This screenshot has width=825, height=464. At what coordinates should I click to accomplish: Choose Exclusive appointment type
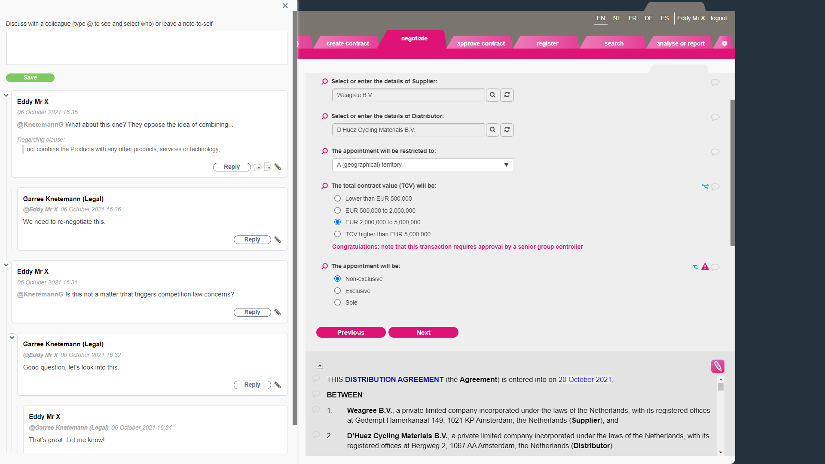coord(337,290)
